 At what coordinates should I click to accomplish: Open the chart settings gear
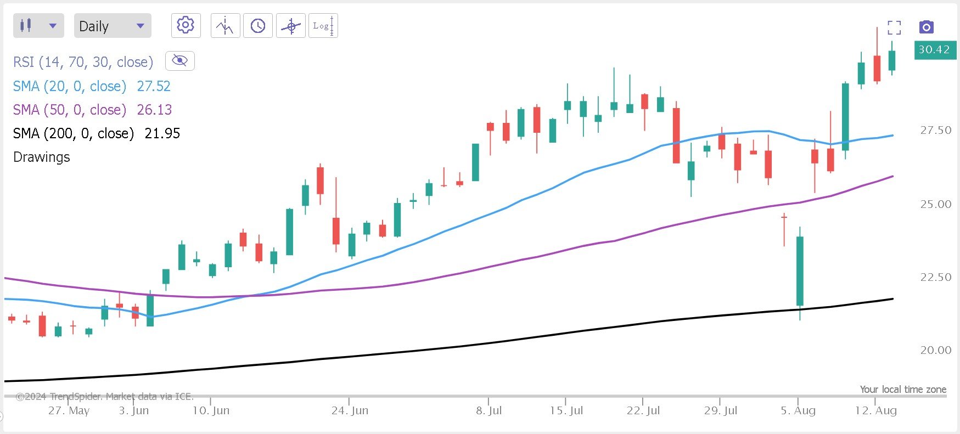point(186,25)
